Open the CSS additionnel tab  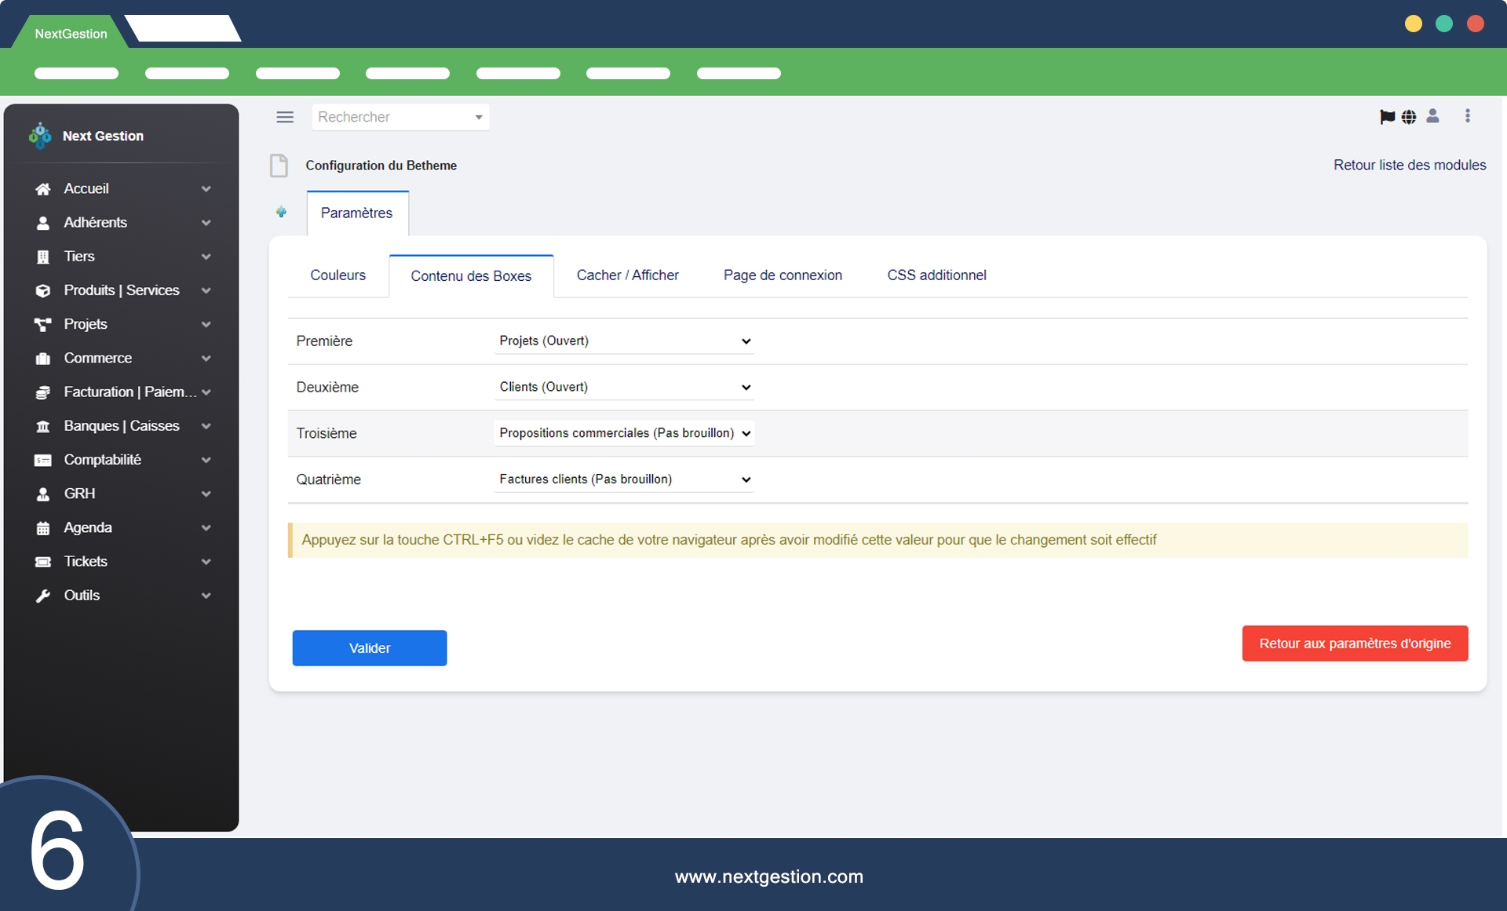pyautogui.click(x=936, y=275)
